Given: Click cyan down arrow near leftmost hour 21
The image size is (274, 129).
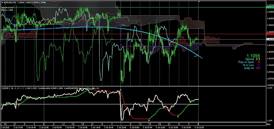Looking at the screenshot, I should [x=16, y=102].
